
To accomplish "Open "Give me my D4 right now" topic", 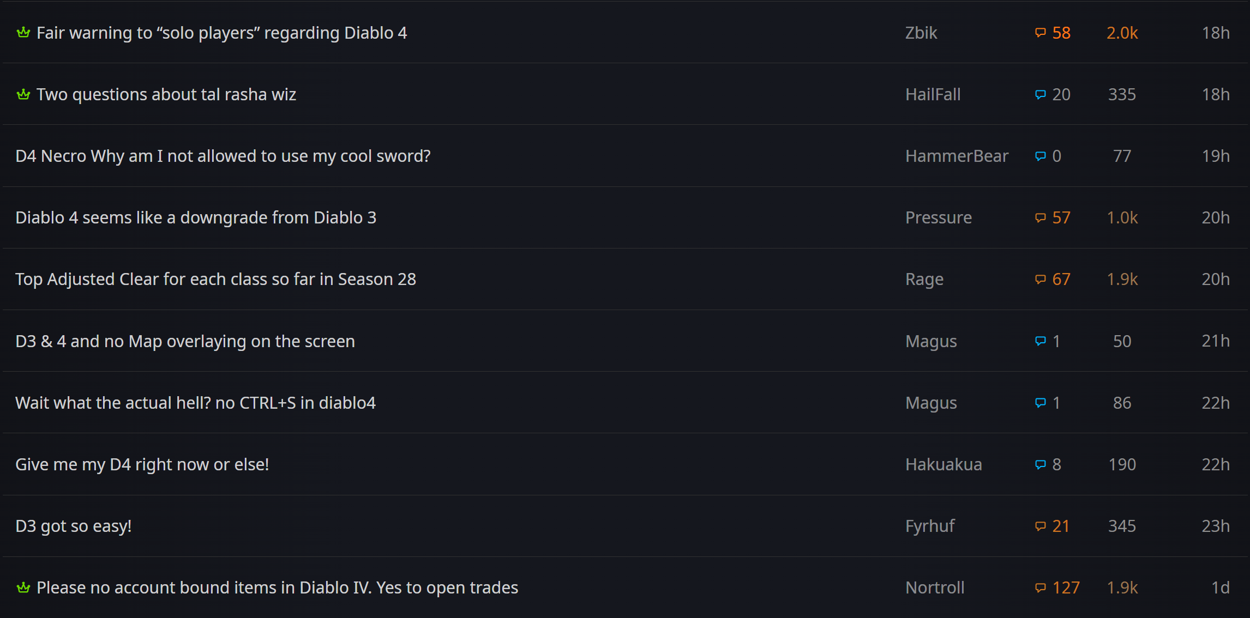I will tap(142, 464).
